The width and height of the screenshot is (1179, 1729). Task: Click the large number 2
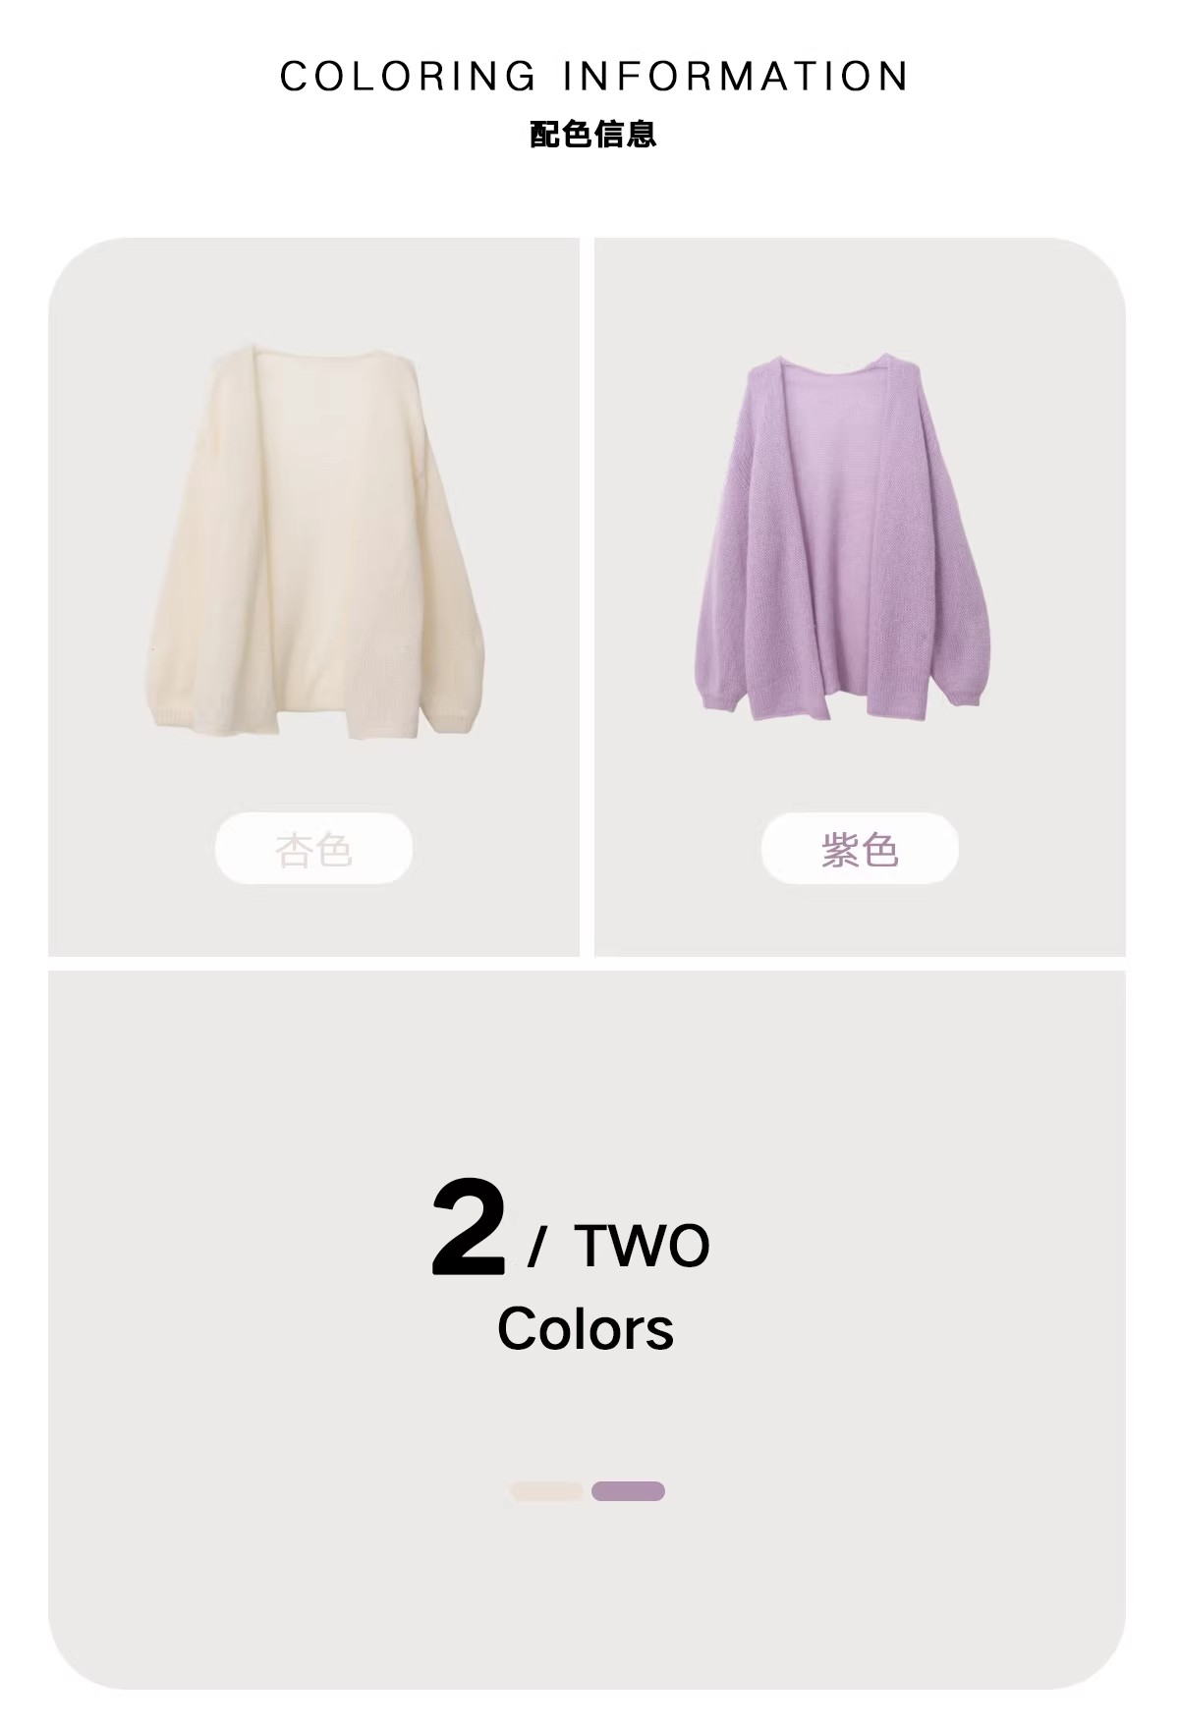[469, 1229]
